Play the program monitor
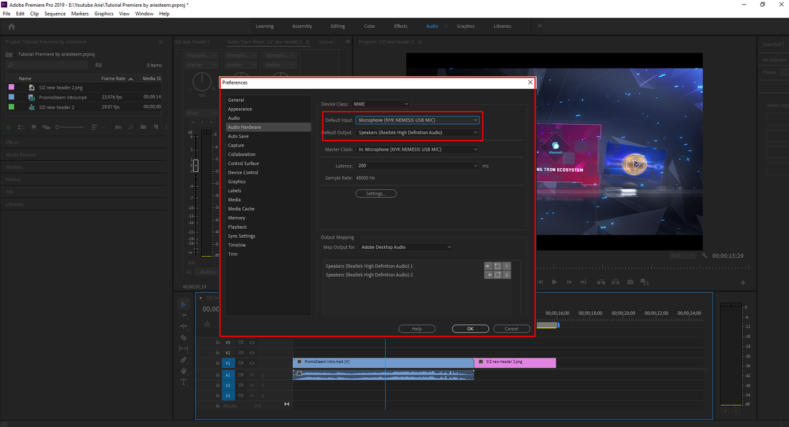This screenshot has height=427, width=789. 554,282
